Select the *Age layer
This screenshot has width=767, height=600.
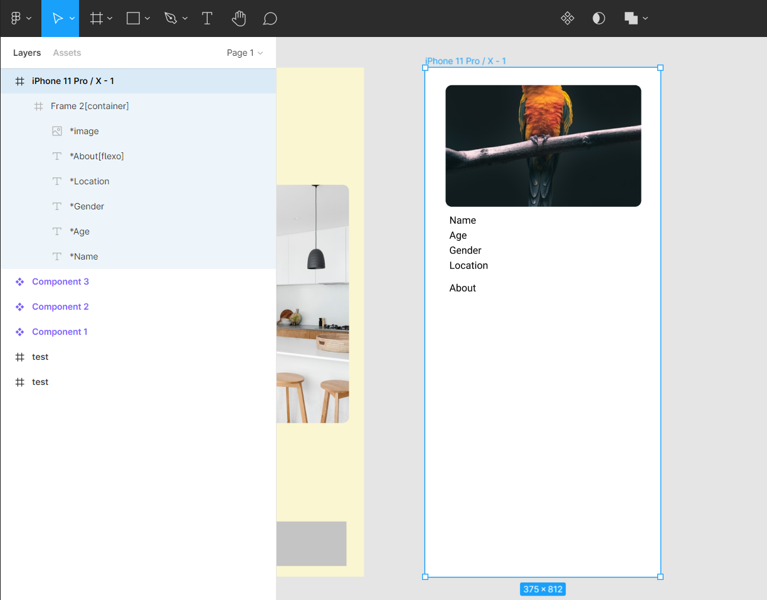pos(138,231)
